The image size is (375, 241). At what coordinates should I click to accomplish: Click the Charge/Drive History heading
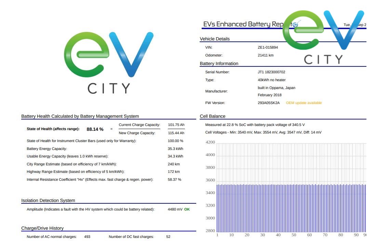[x=42, y=228]
